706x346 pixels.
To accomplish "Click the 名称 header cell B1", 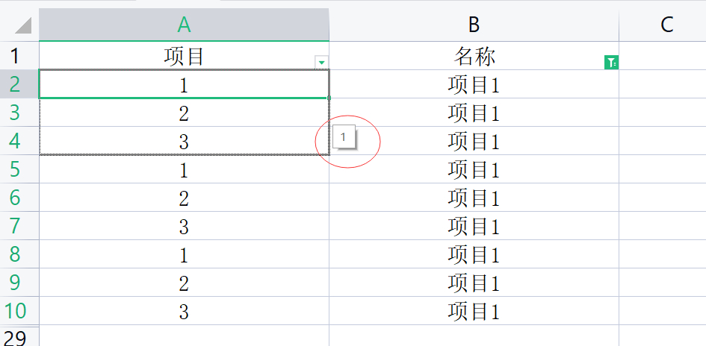I will click(474, 56).
